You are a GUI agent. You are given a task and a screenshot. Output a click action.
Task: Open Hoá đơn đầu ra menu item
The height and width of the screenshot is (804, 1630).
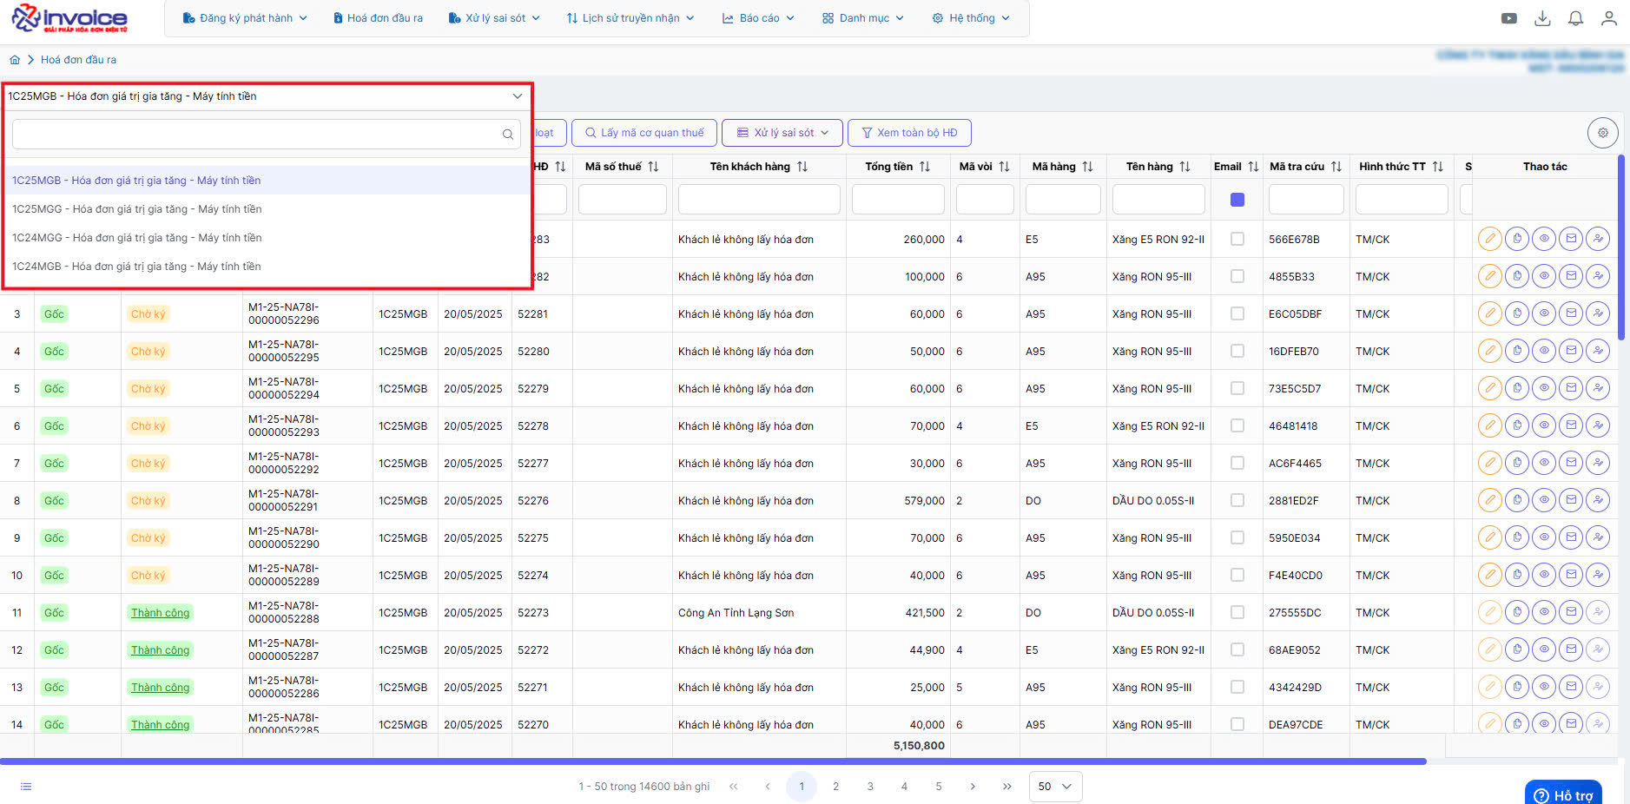tap(379, 18)
